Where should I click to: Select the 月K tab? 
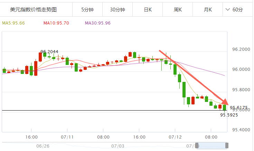[x=208, y=10]
